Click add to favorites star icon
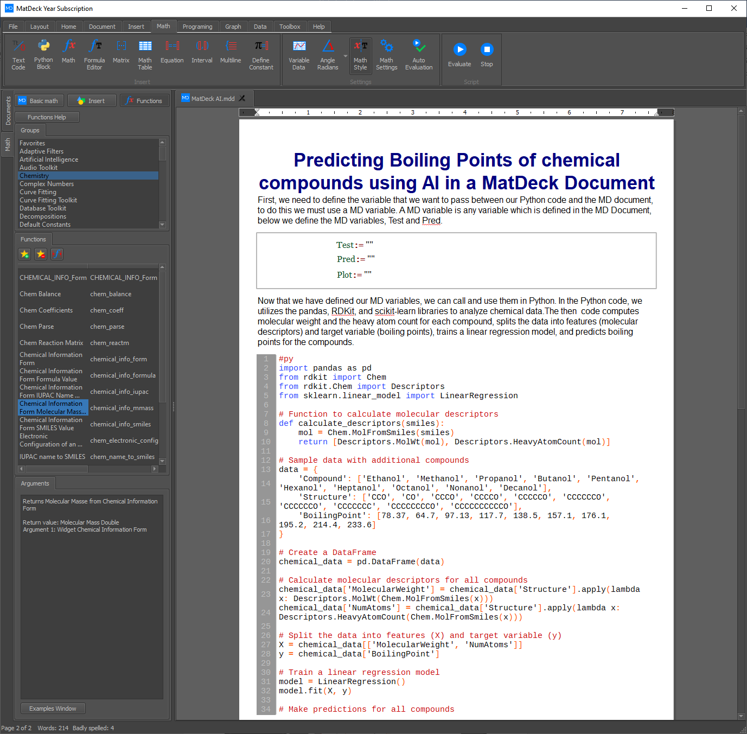 point(25,254)
